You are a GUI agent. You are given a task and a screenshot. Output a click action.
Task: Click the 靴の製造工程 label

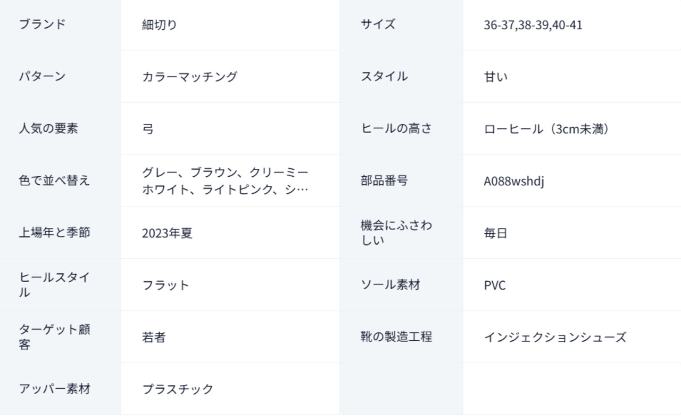(x=396, y=337)
